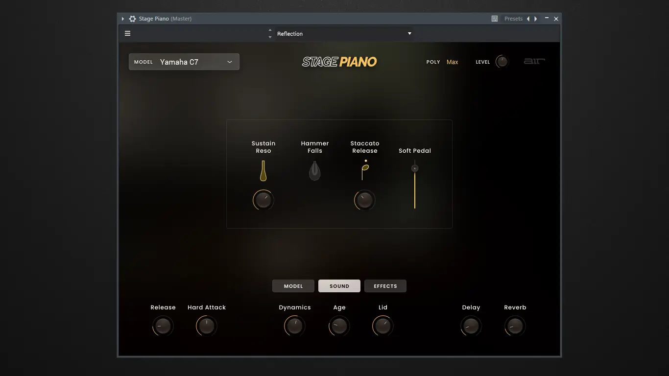Click the Age knob

click(x=339, y=326)
